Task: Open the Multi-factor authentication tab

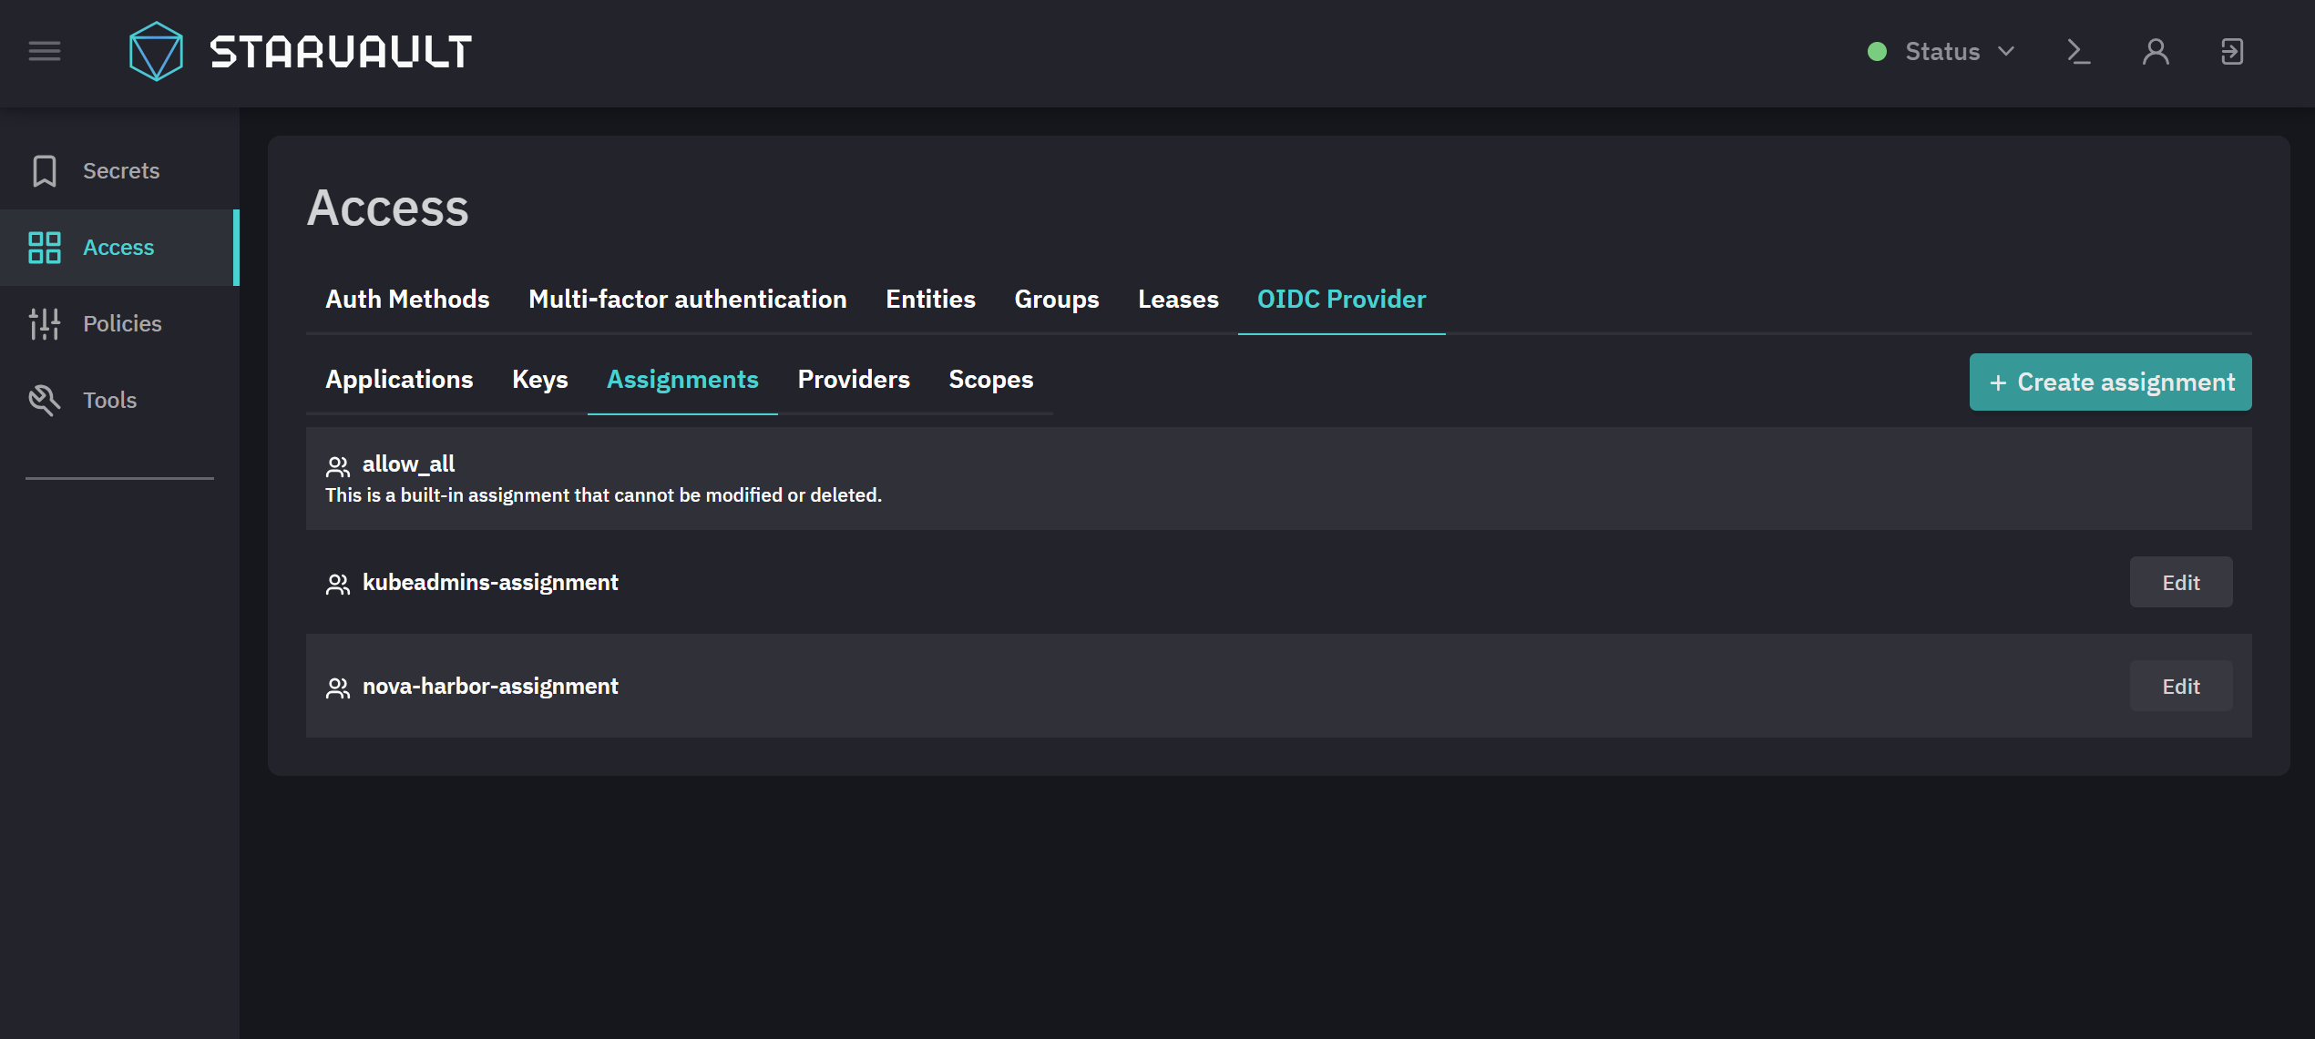Action: click(x=688, y=299)
